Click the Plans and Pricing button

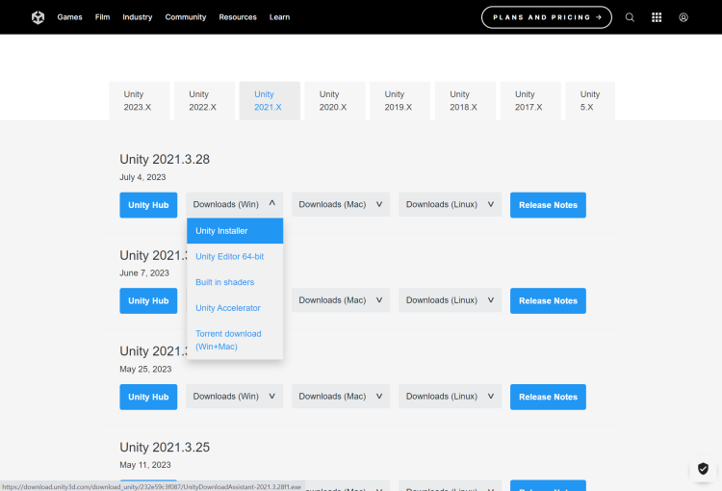[547, 17]
